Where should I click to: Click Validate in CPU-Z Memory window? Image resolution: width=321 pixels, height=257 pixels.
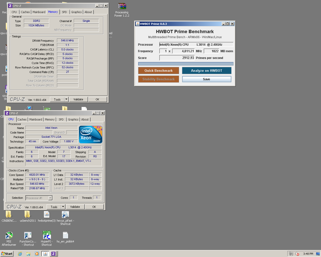(x=78, y=99)
